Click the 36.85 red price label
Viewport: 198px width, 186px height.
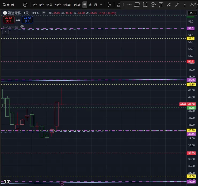(191, 153)
